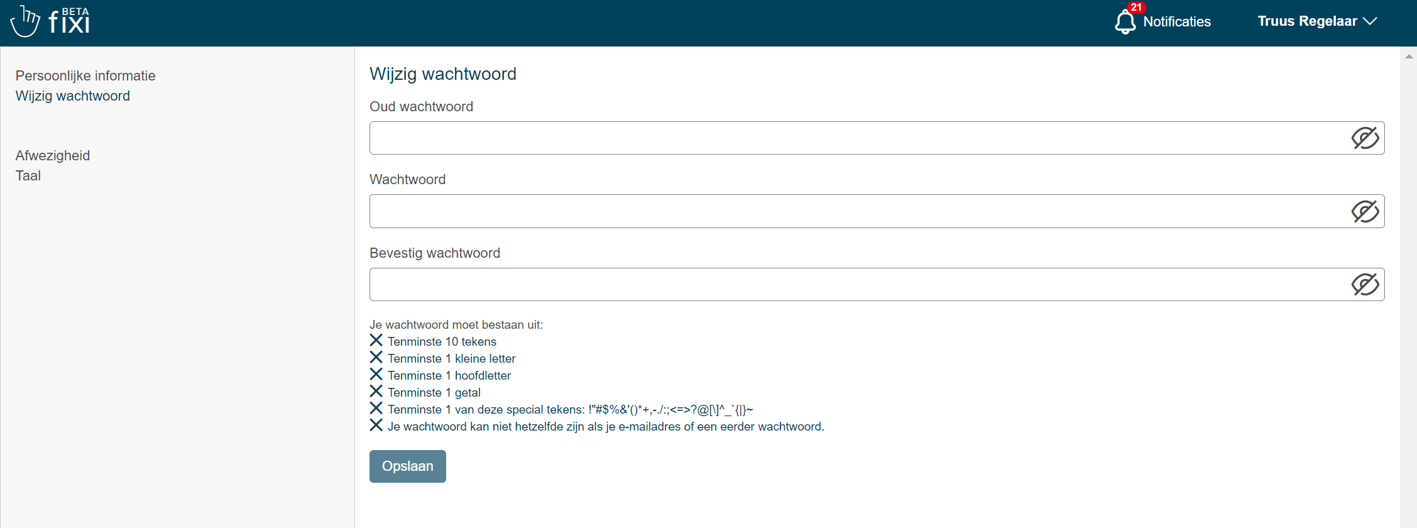Click the 'Tenminste 1 hoofdletter' text
This screenshot has width=1417, height=528.
449,375
